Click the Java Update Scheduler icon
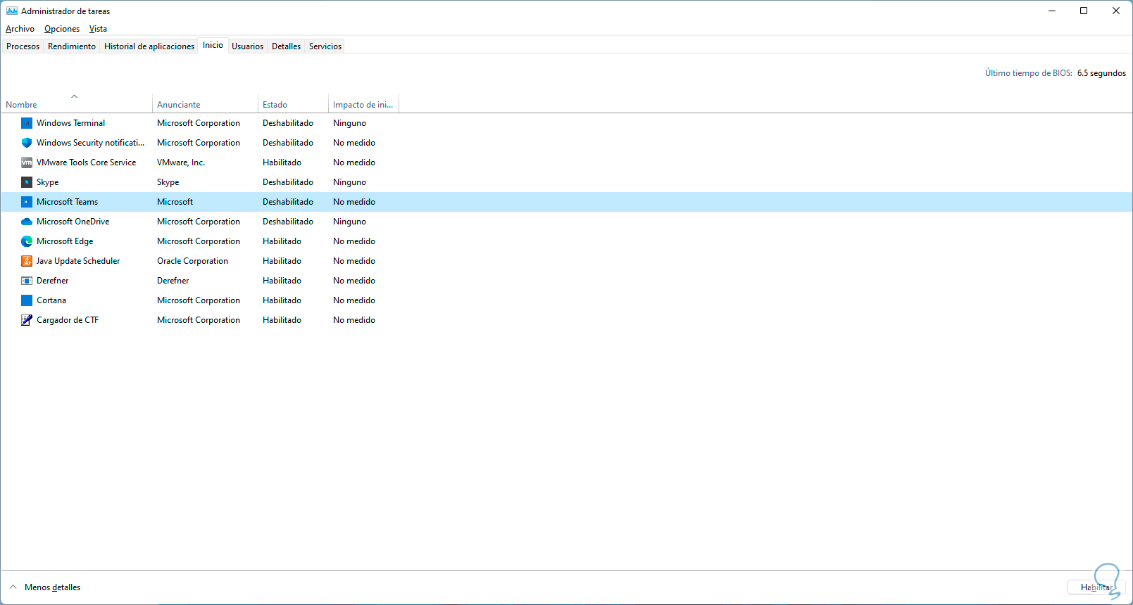 (x=27, y=261)
